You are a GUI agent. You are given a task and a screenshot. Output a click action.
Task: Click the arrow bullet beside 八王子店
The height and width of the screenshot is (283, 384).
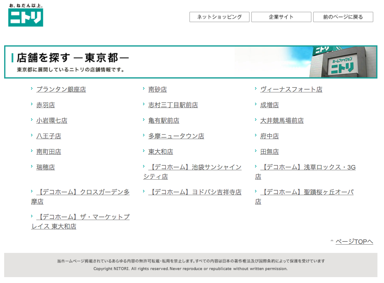(32, 135)
